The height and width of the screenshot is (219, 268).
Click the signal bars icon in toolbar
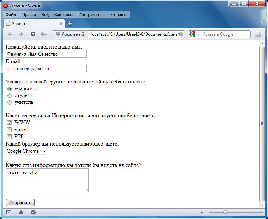point(258,35)
